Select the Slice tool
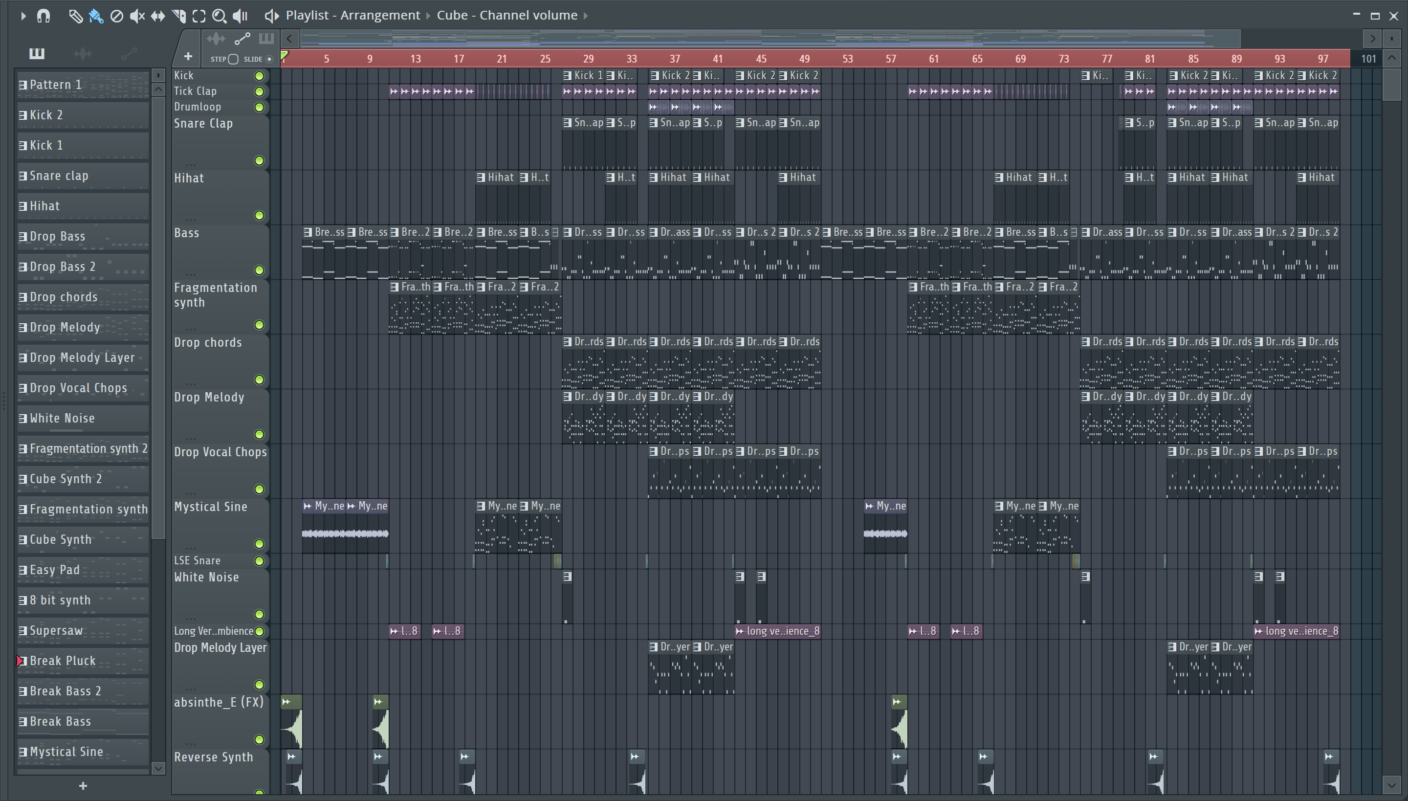The width and height of the screenshot is (1408, 801). coord(179,16)
